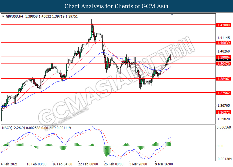This screenshot has width=233, height=167.
Task: Click the 9 Mar 16:00 time label
Action: [164, 164]
